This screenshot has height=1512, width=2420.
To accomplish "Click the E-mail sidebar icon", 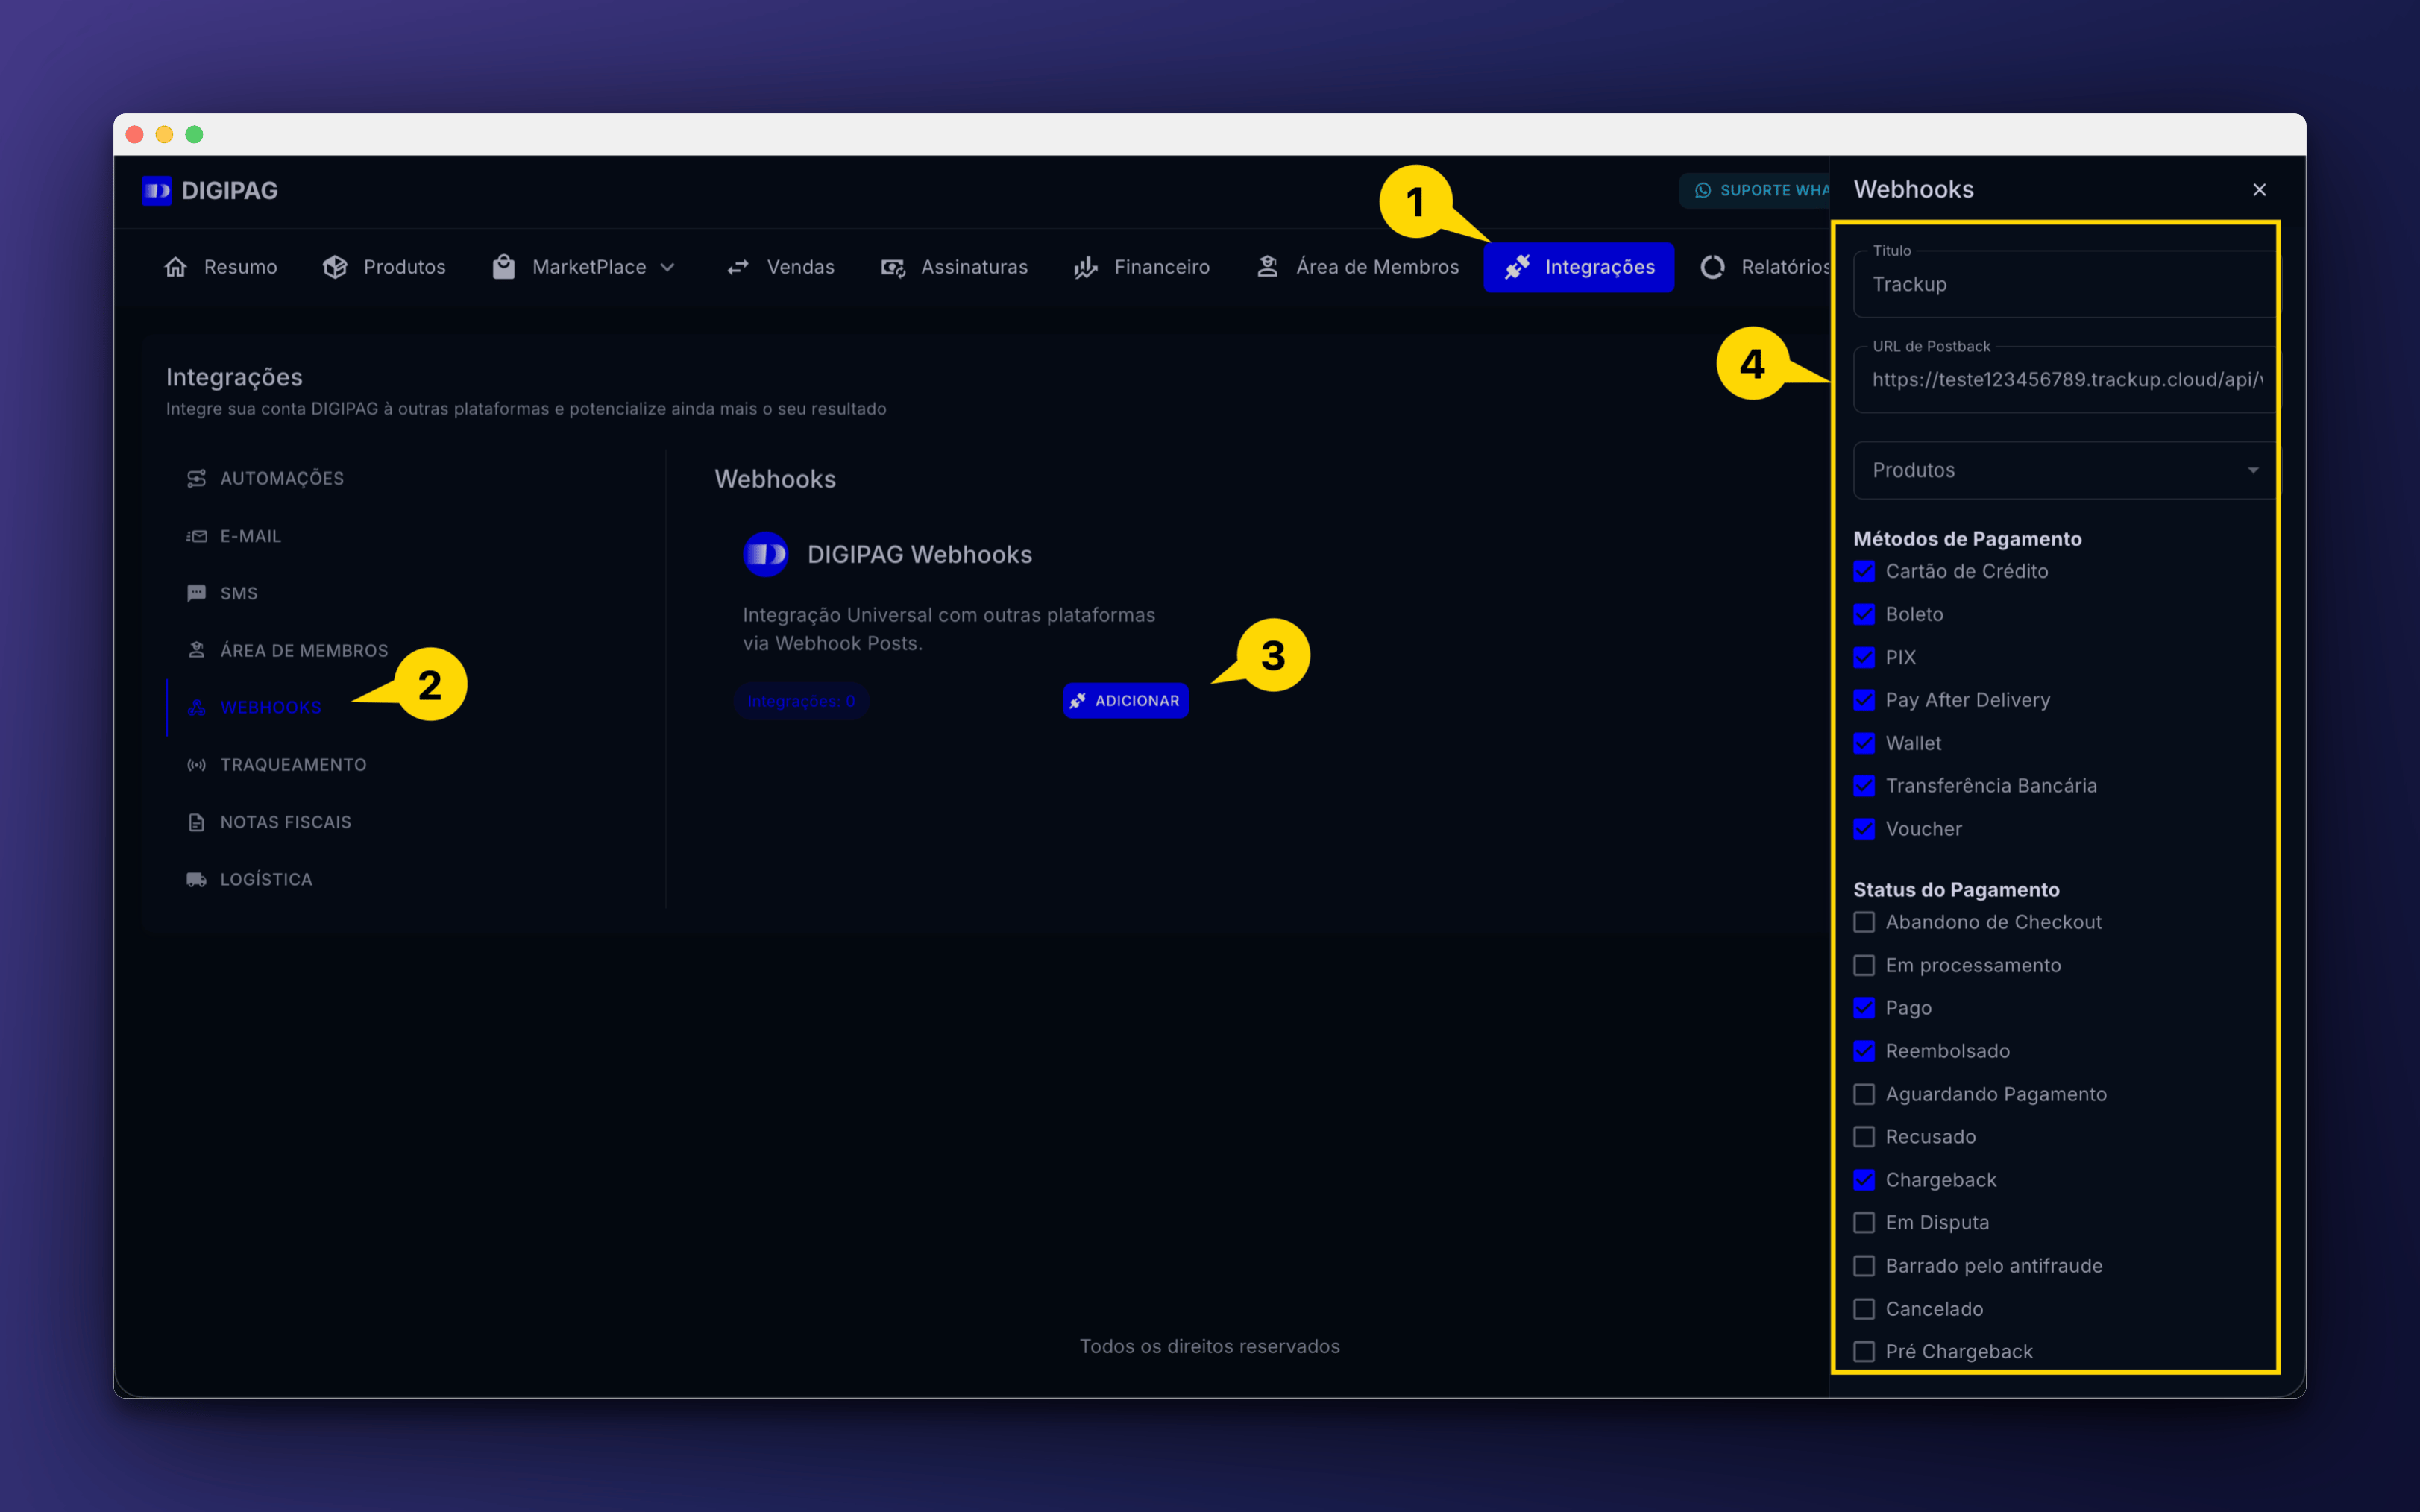I will click(x=196, y=537).
